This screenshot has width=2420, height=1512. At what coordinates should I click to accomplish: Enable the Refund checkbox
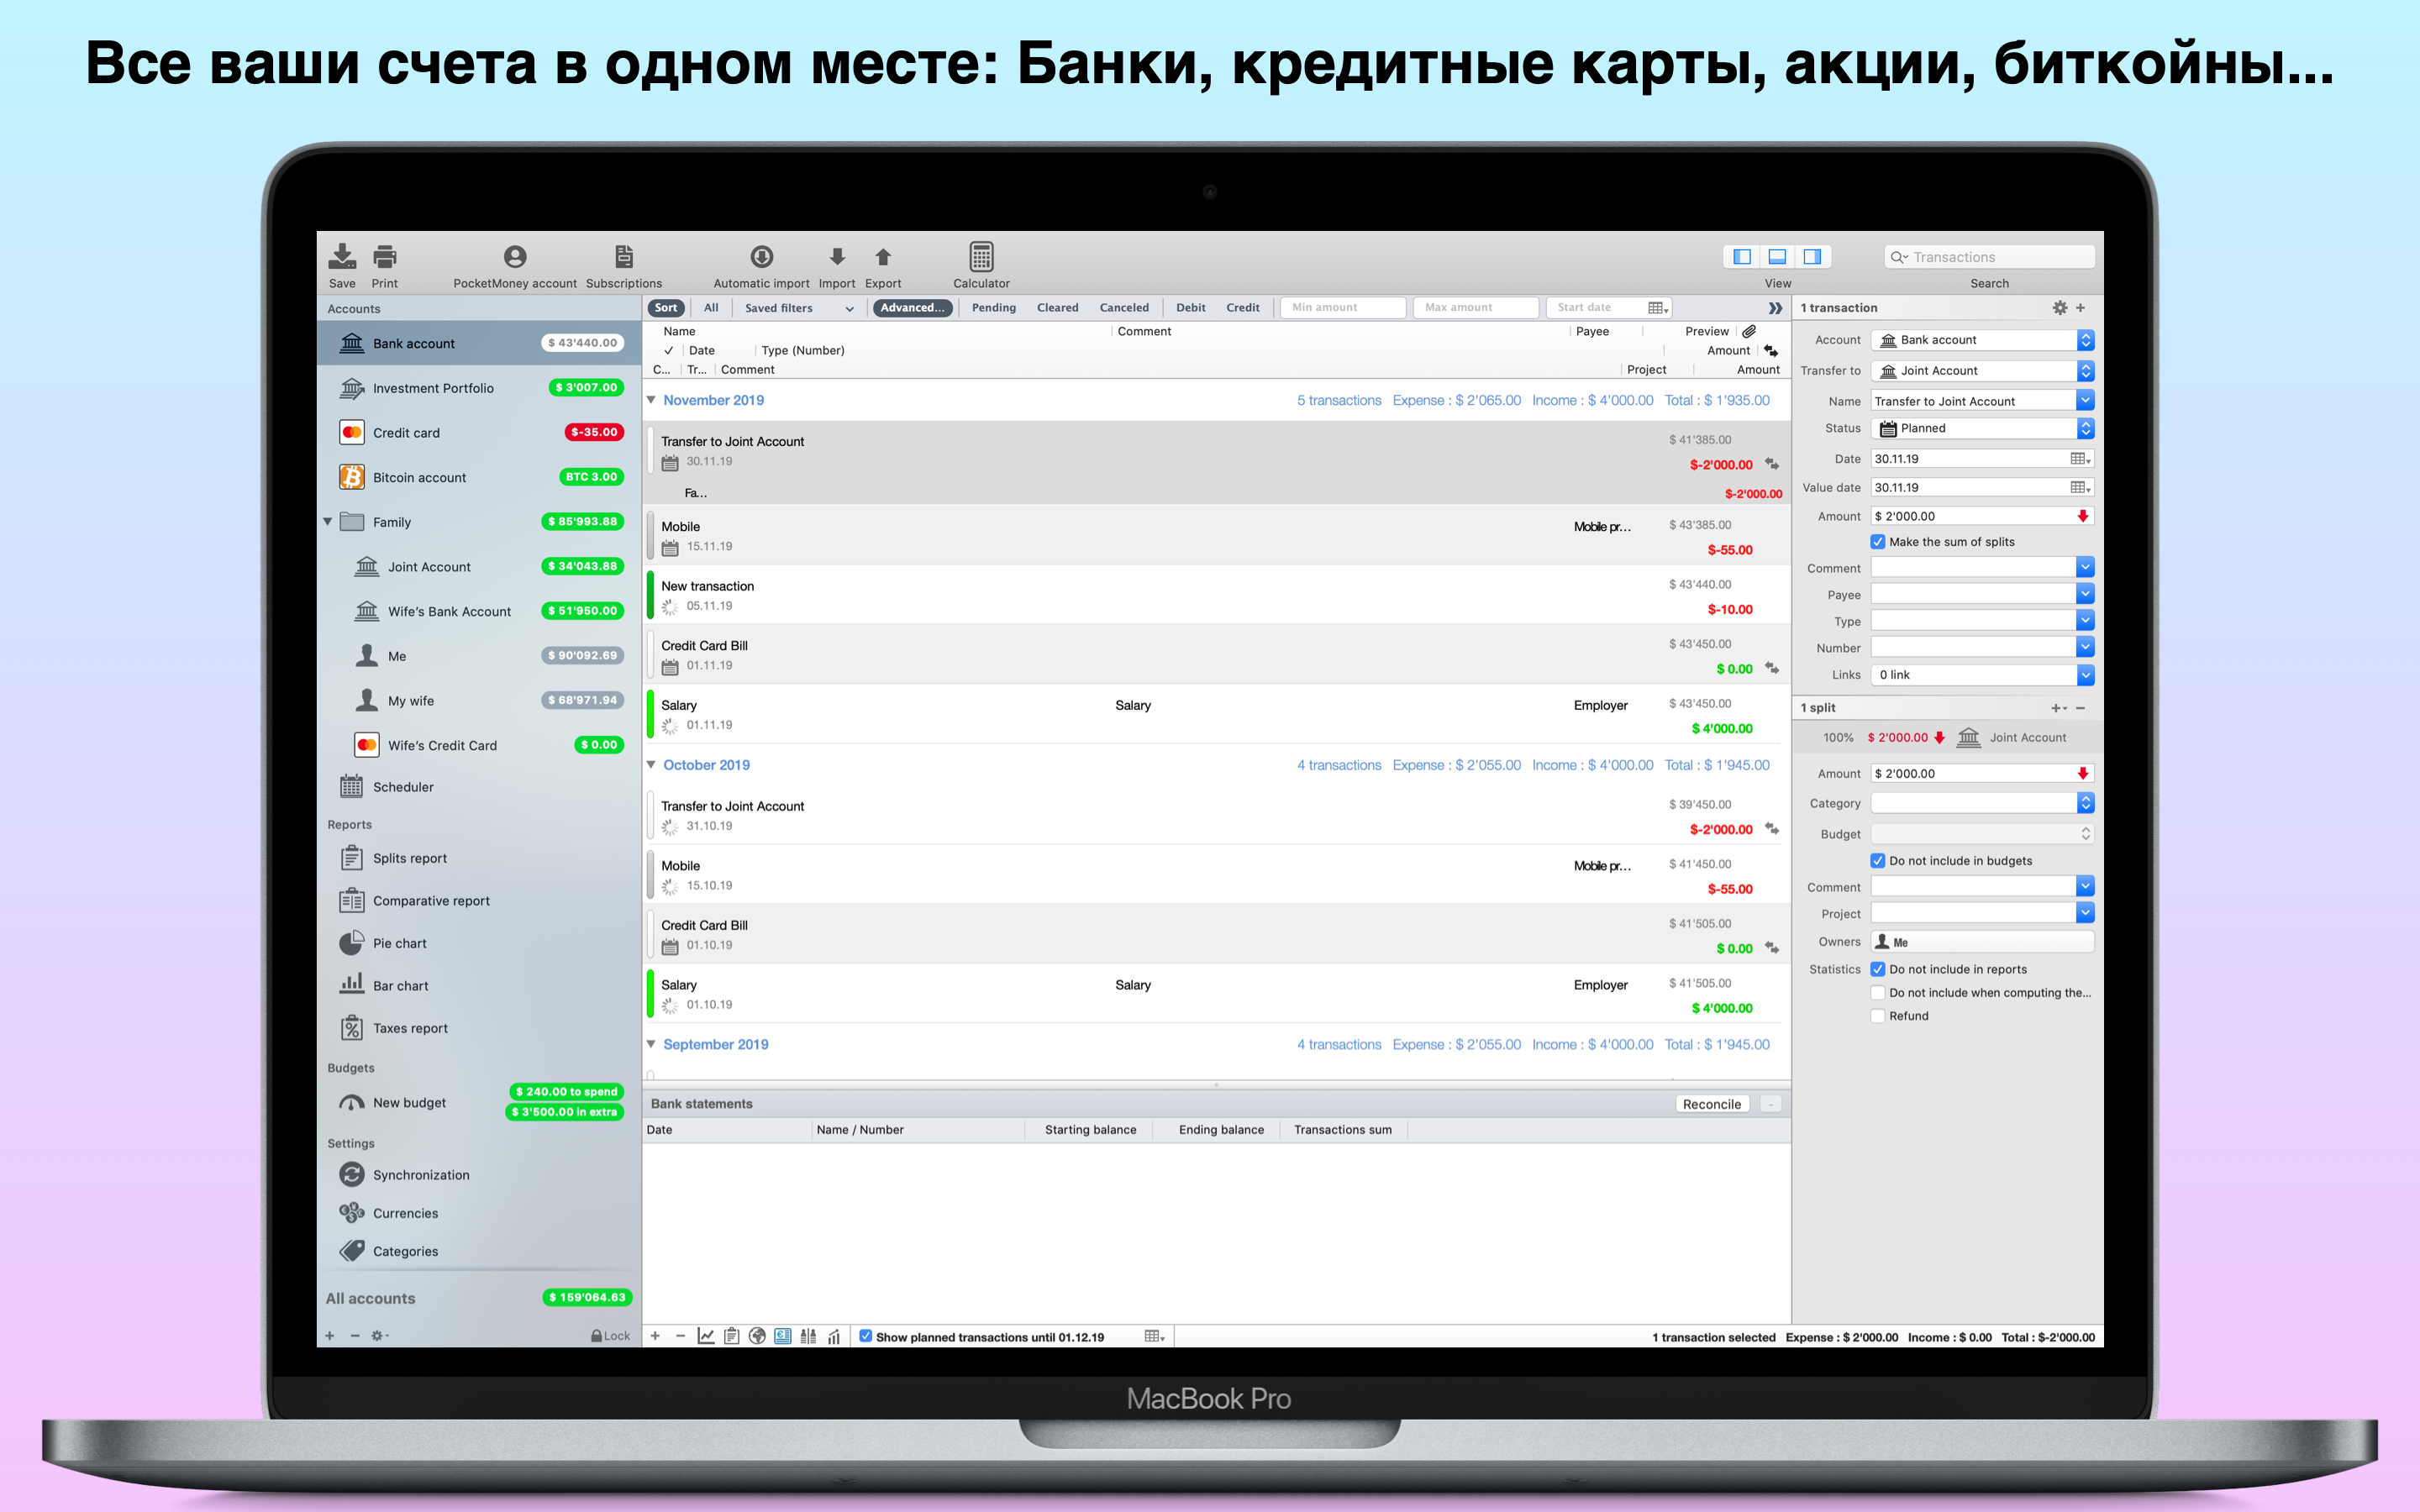click(x=1878, y=1016)
